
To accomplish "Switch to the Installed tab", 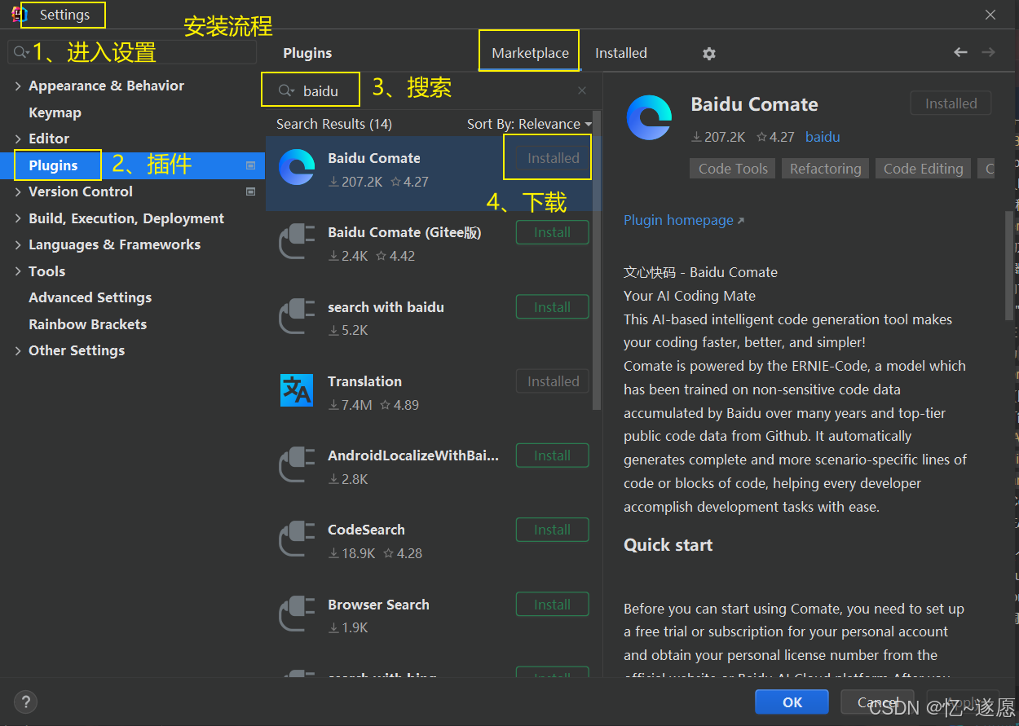I will (621, 53).
